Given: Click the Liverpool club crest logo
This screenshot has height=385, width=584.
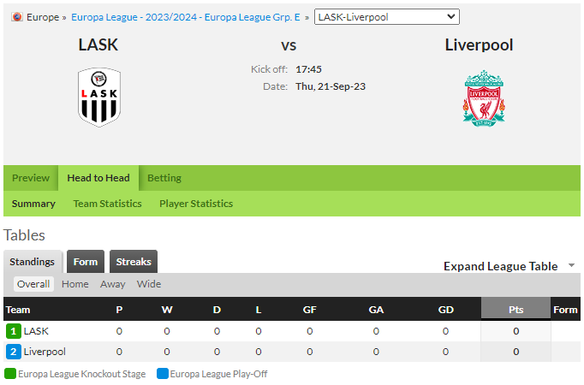Looking at the screenshot, I should 484,98.
